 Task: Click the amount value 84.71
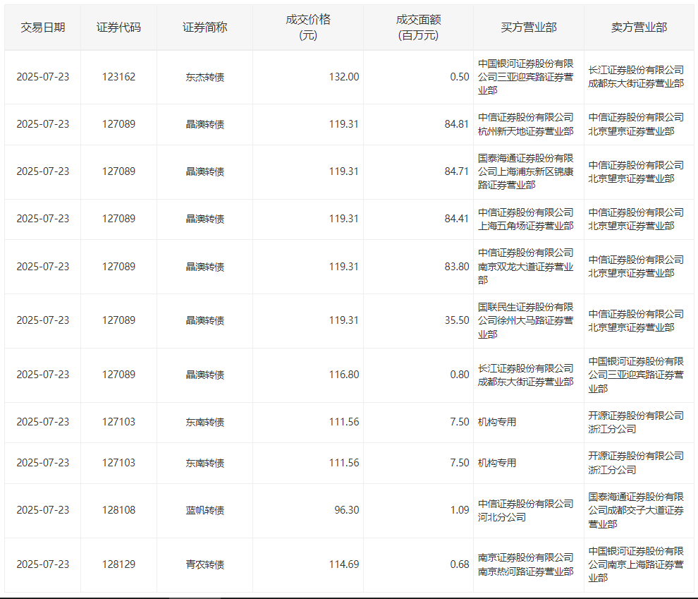click(x=457, y=171)
